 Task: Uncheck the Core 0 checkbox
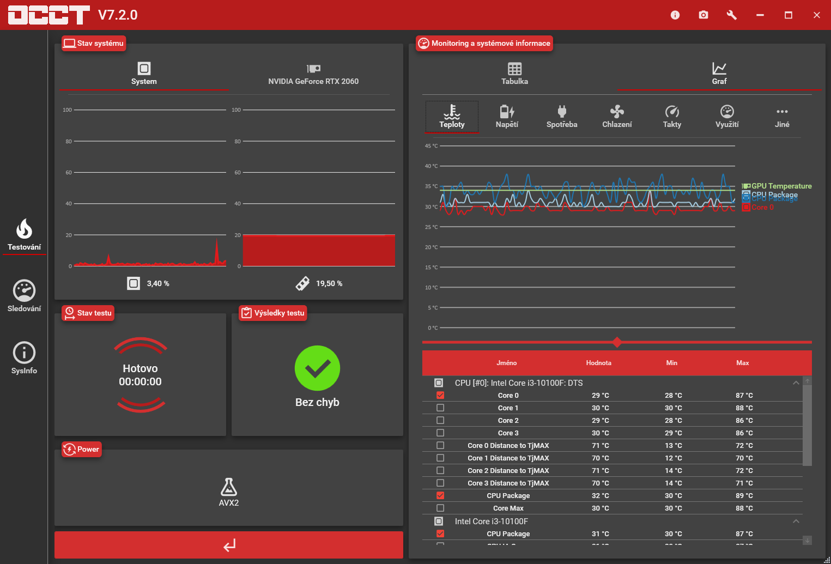click(440, 395)
